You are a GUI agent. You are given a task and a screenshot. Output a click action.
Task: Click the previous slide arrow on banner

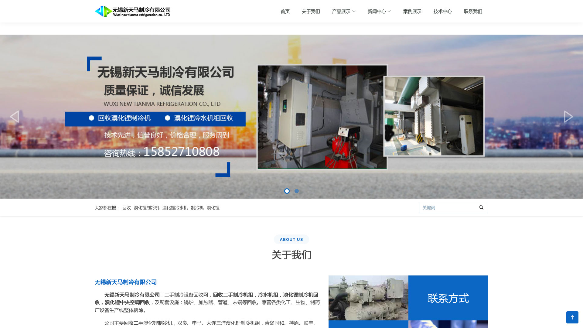[x=14, y=117]
